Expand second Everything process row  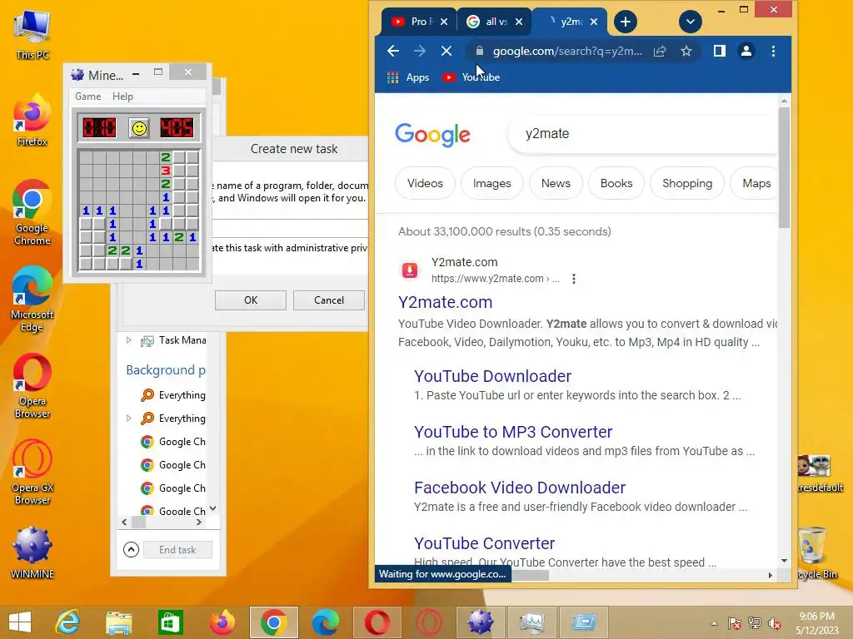click(128, 419)
